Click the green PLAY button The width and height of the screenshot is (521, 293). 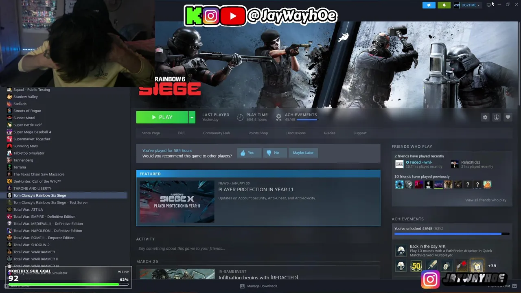click(x=162, y=117)
